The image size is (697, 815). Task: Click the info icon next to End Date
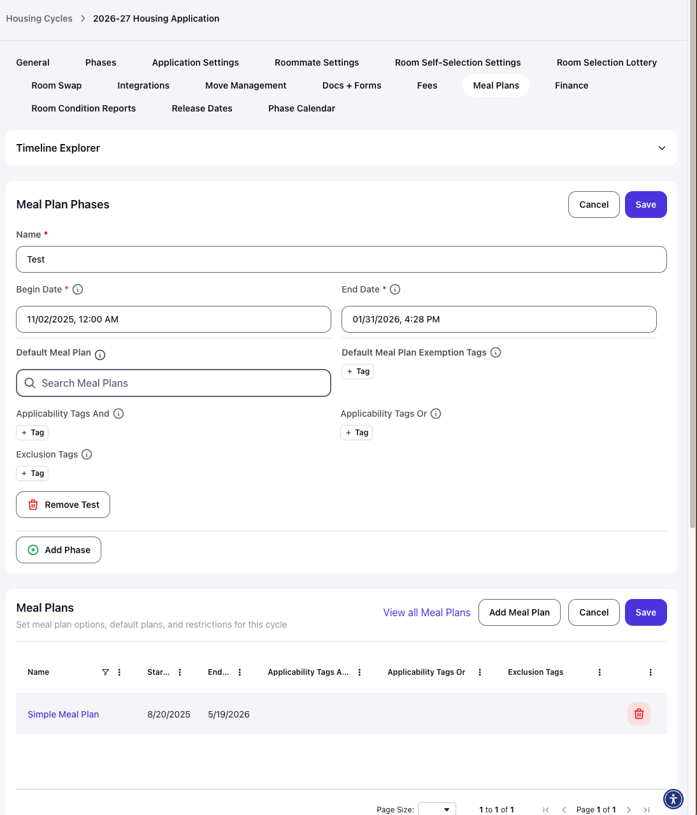(x=395, y=289)
